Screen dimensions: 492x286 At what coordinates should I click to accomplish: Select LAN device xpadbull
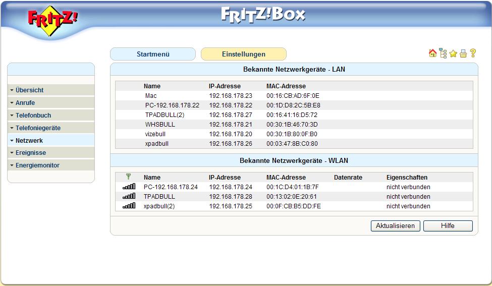coord(156,144)
